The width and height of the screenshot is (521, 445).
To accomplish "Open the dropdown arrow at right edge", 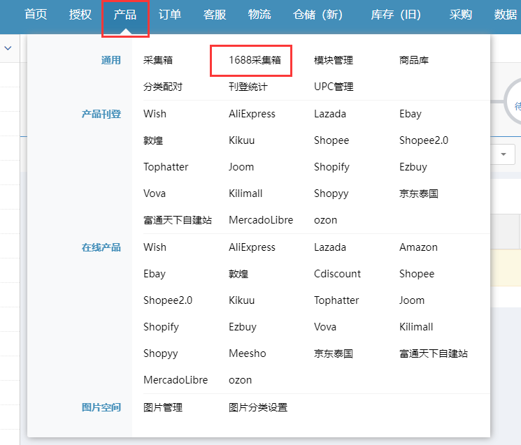I will point(504,154).
